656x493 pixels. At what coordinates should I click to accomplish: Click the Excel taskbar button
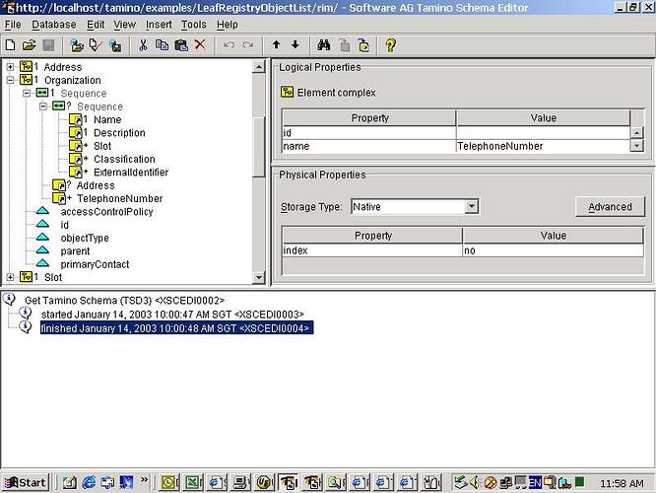coord(193,482)
